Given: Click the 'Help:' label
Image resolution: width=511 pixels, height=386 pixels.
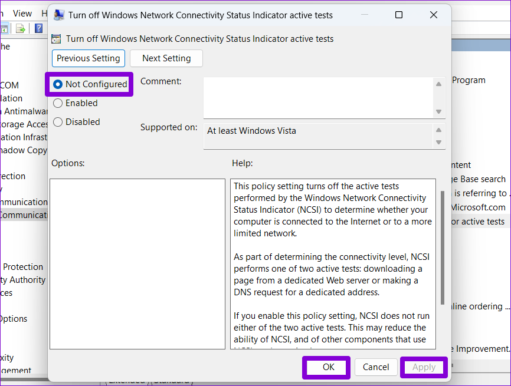Looking at the screenshot, I should coord(242,163).
